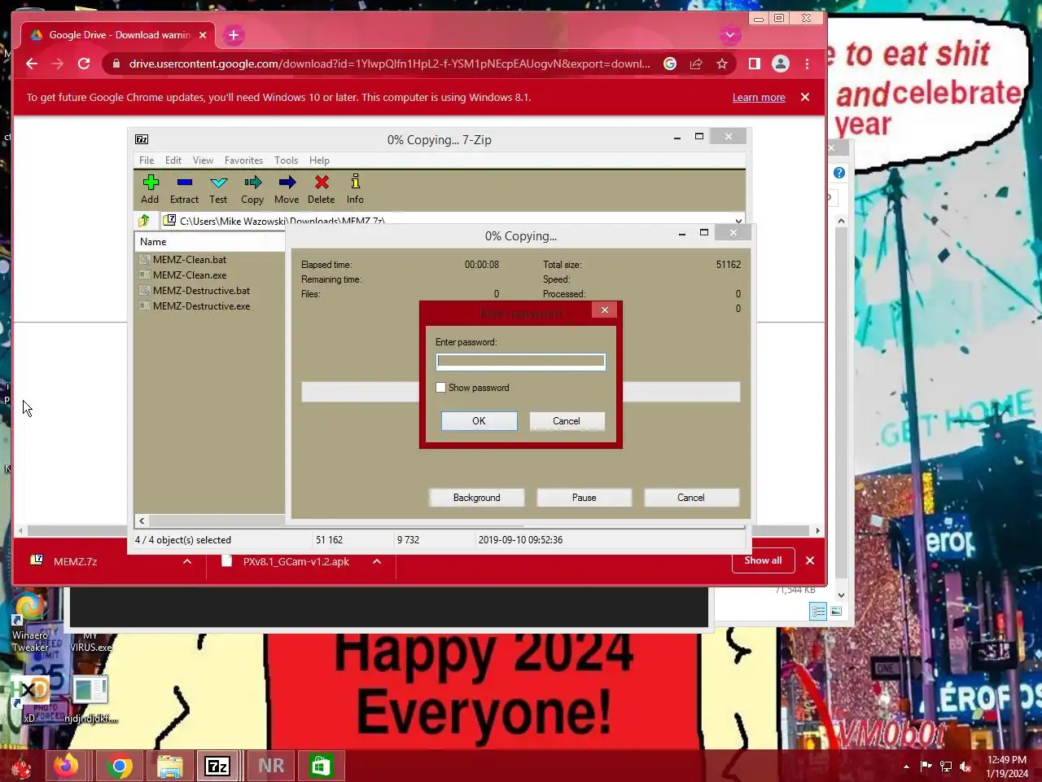Open the Chrome share page icon

point(696,64)
